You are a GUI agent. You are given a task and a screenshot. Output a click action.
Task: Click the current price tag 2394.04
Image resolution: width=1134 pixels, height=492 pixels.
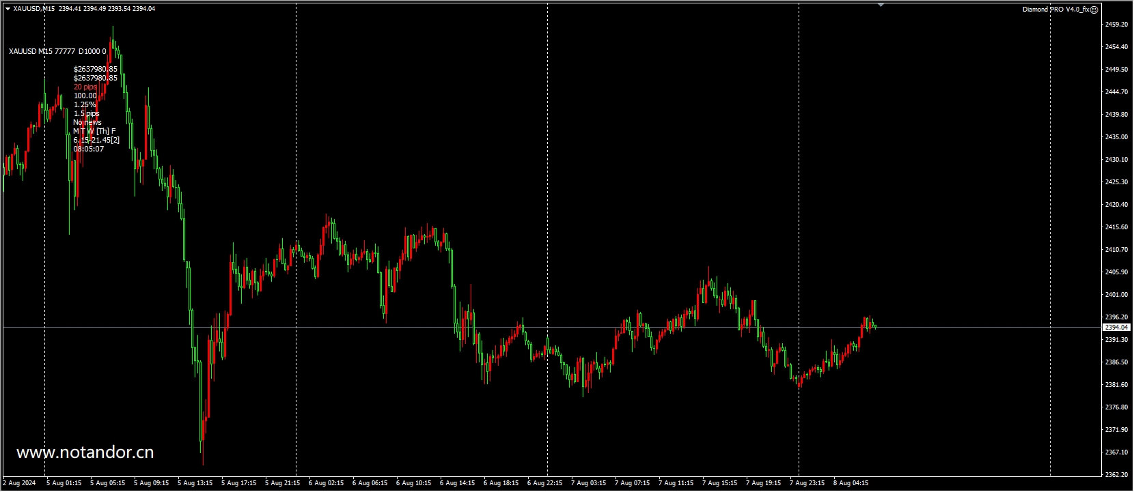click(x=1117, y=328)
